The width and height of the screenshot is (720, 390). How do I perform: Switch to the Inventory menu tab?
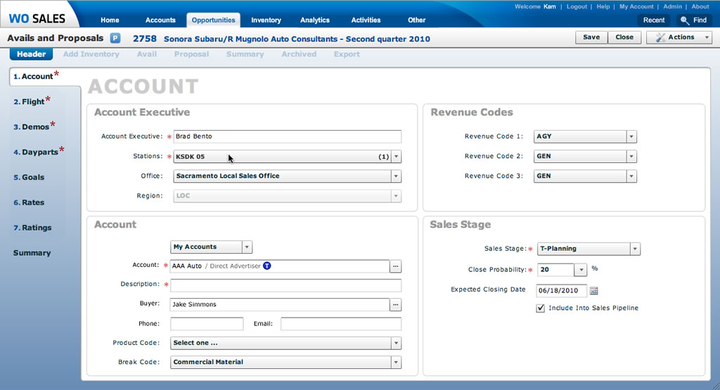[266, 20]
